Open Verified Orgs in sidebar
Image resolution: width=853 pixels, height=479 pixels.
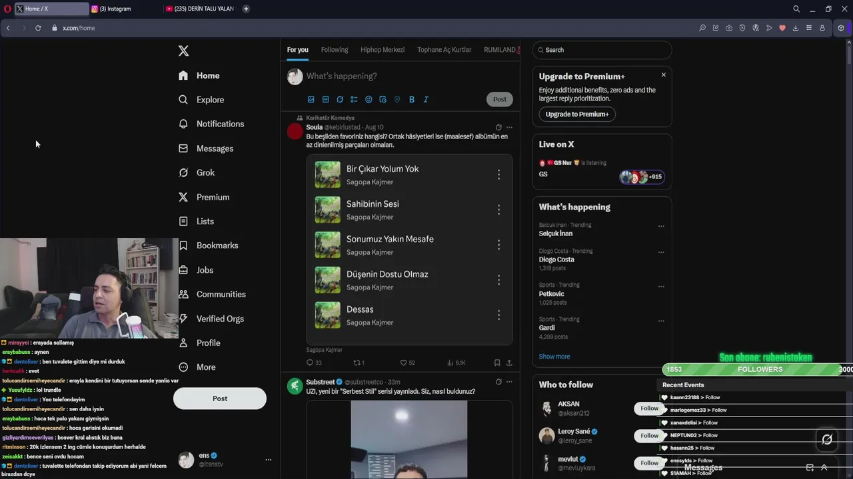211,319
